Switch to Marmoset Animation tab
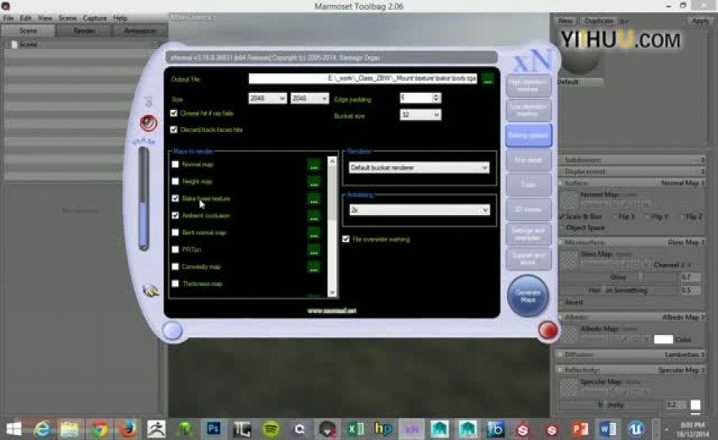Viewport: 718px width, 440px height. (140, 31)
